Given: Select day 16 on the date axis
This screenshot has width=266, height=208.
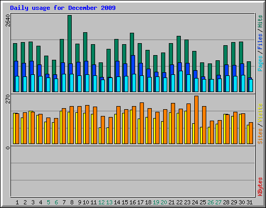Looking at the screenshot, I should click(x=132, y=202).
